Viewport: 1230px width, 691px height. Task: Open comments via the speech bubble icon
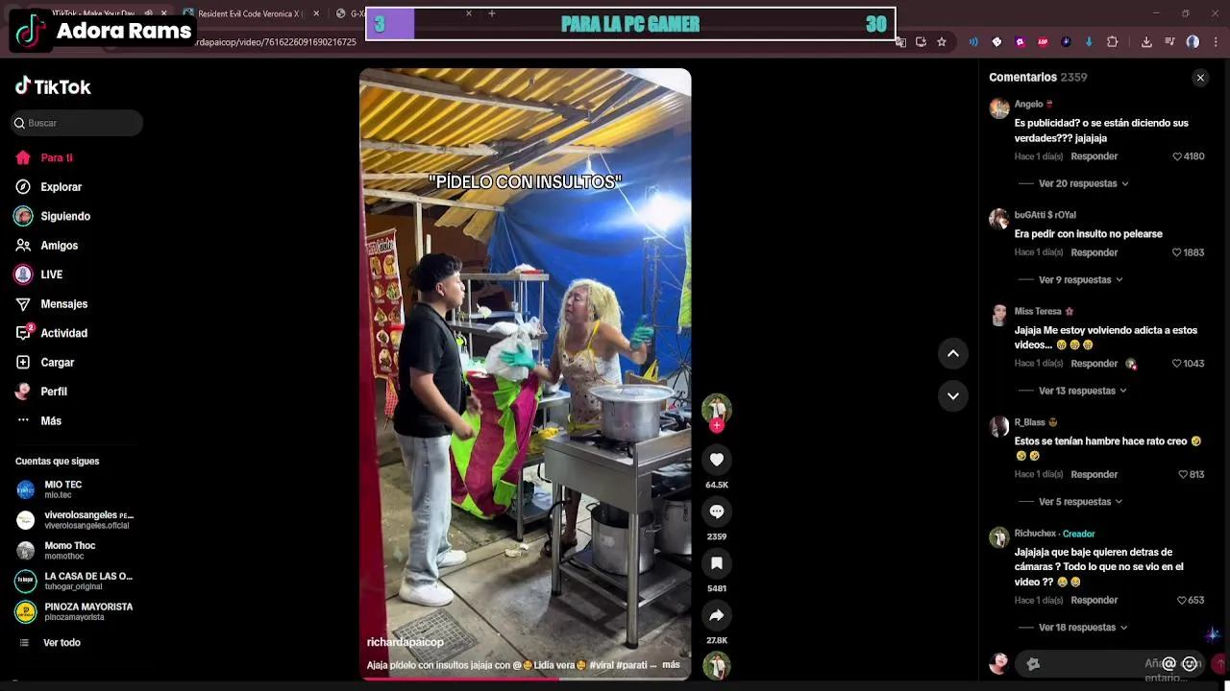716,512
